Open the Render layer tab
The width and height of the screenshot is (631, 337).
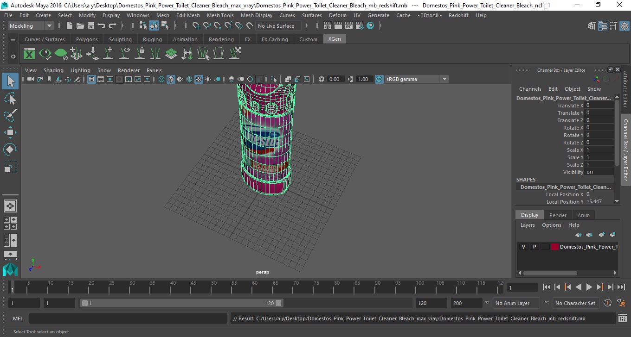point(558,215)
